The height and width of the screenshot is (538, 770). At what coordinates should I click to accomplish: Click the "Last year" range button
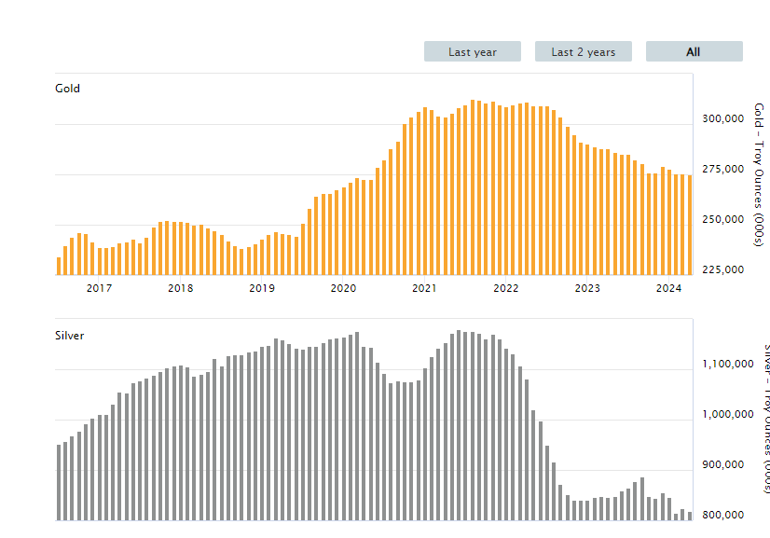point(472,52)
